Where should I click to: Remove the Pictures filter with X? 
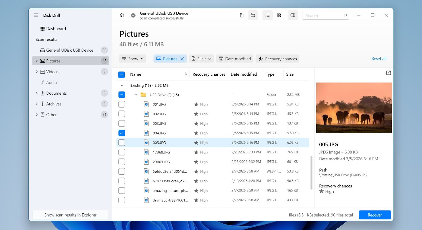pos(182,59)
